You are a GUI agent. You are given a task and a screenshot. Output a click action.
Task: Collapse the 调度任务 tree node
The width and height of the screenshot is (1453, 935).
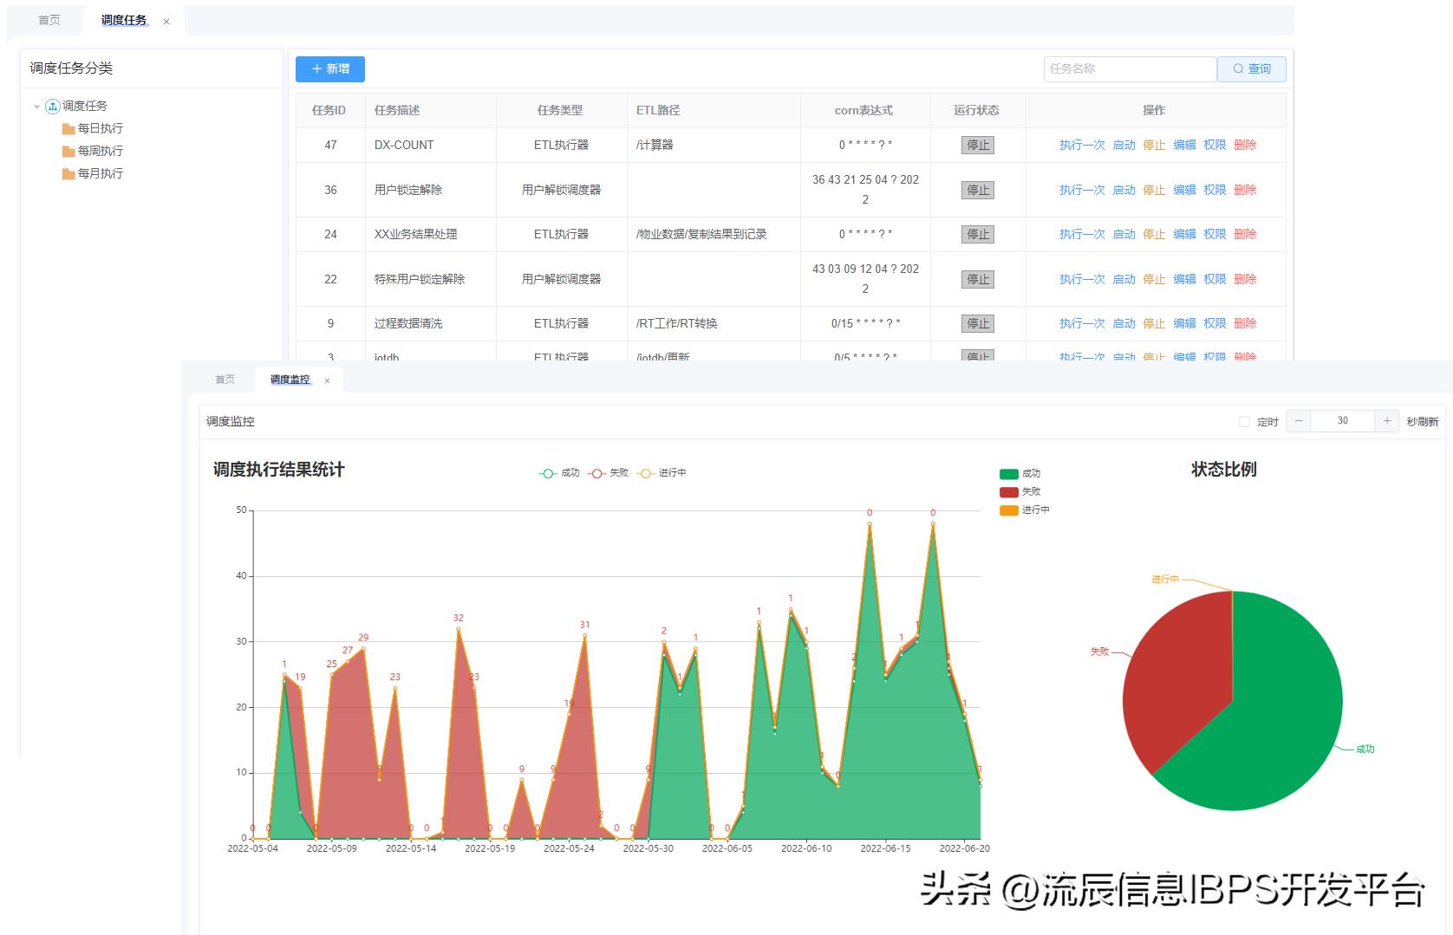tap(36, 106)
